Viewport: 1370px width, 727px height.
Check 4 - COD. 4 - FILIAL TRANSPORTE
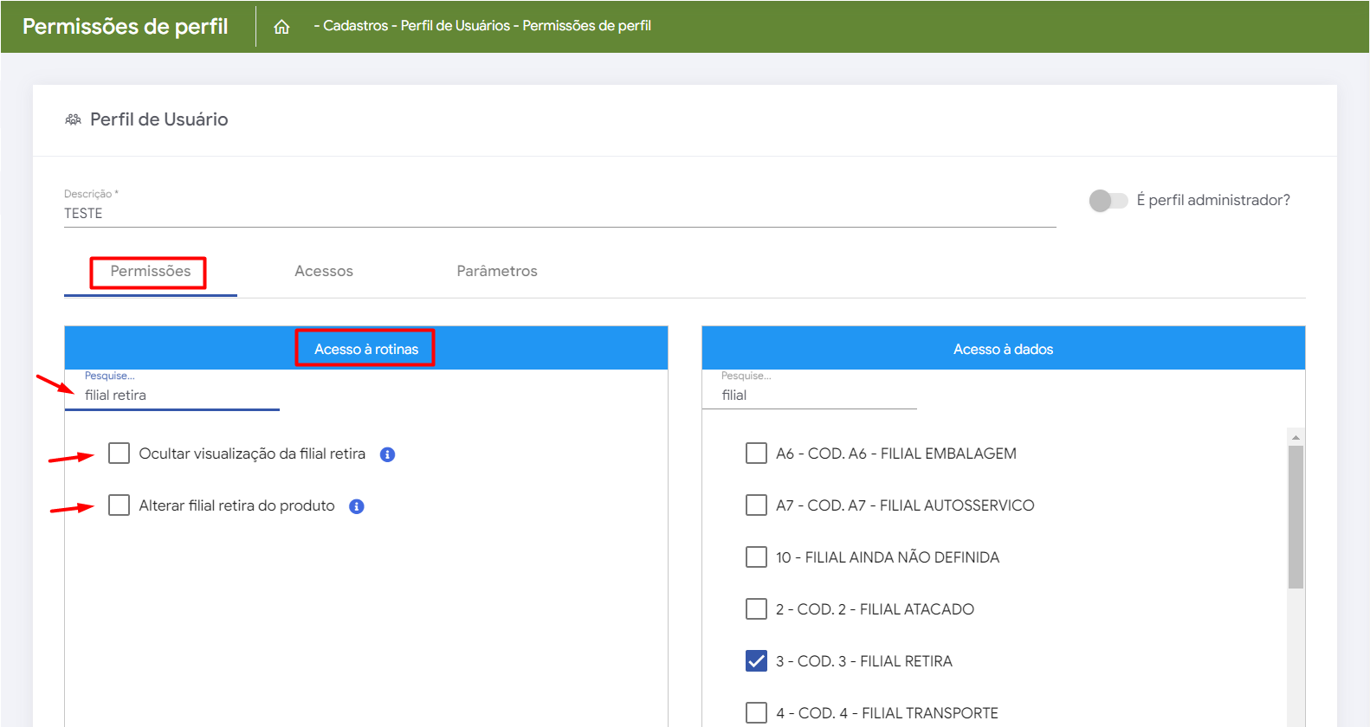(756, 713)
